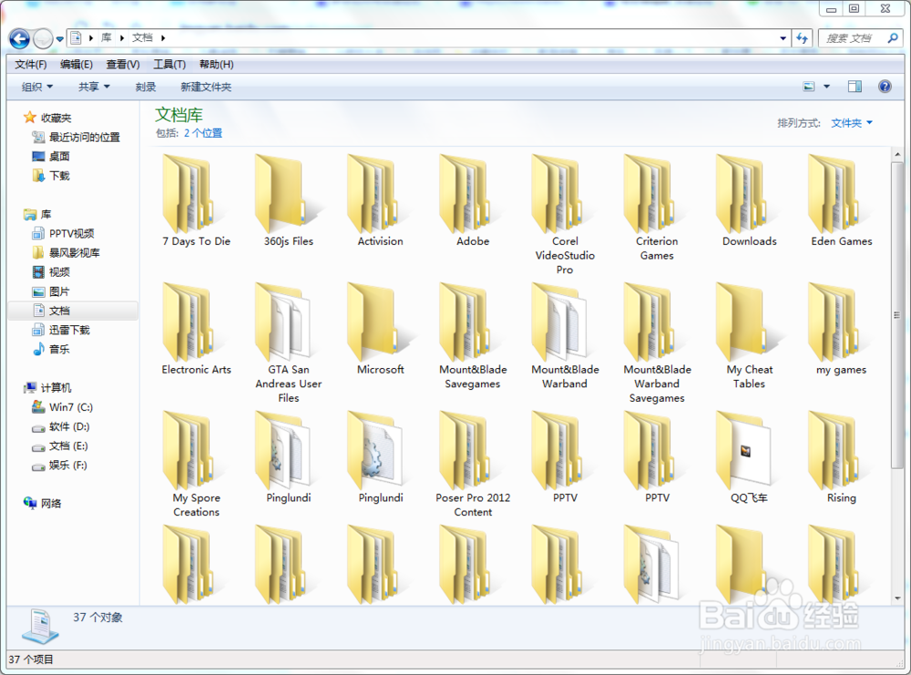Open recent pages dropdown next to Forward
Image resolution: width=911 pixels, height=675 pixels.
click(60, 39)
